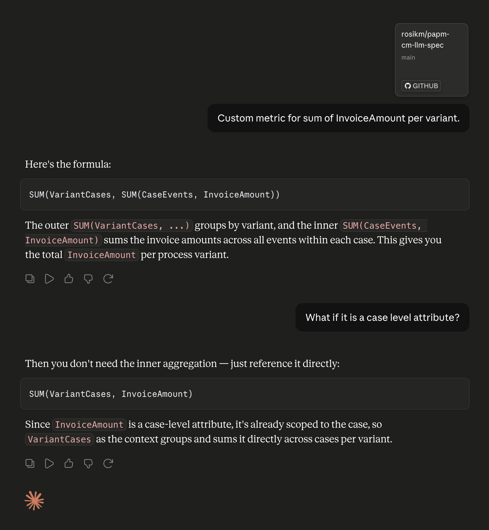Open the GITHUB badge on the attachment
The image size is (489, 530).
(x=421, y=86)
